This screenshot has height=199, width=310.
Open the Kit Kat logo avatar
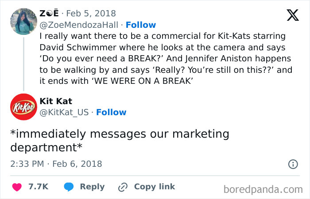click(x=23, y=107)
